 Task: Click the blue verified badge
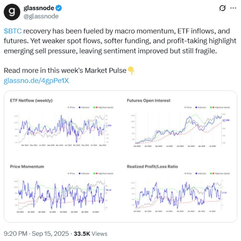(x=58, y=8)
